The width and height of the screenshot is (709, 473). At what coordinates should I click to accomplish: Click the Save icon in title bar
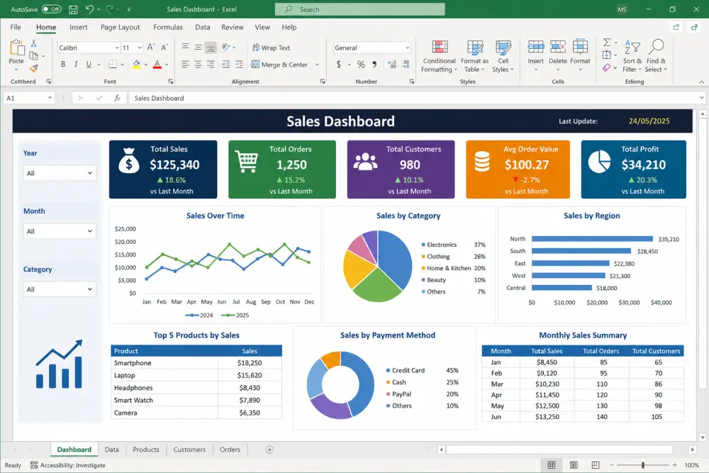73,9
